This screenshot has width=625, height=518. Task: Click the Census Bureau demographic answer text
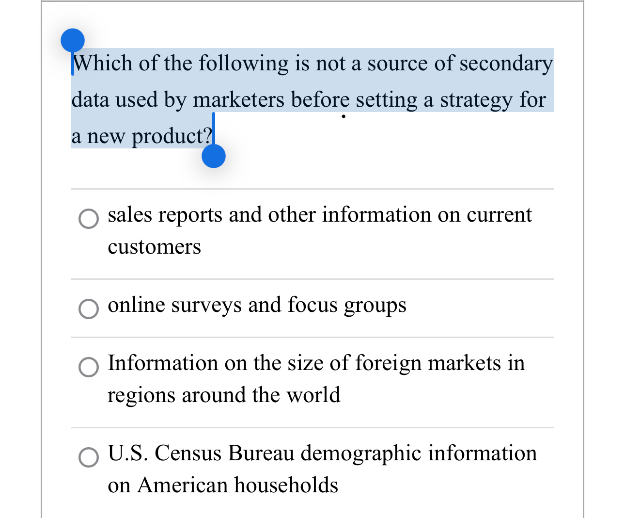322,454
